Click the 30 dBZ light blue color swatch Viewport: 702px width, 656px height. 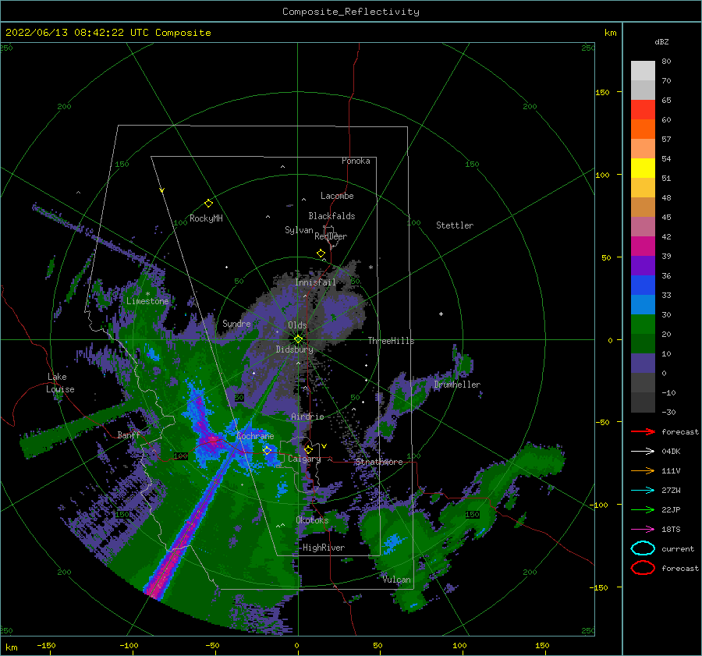[x=643, y=304]
